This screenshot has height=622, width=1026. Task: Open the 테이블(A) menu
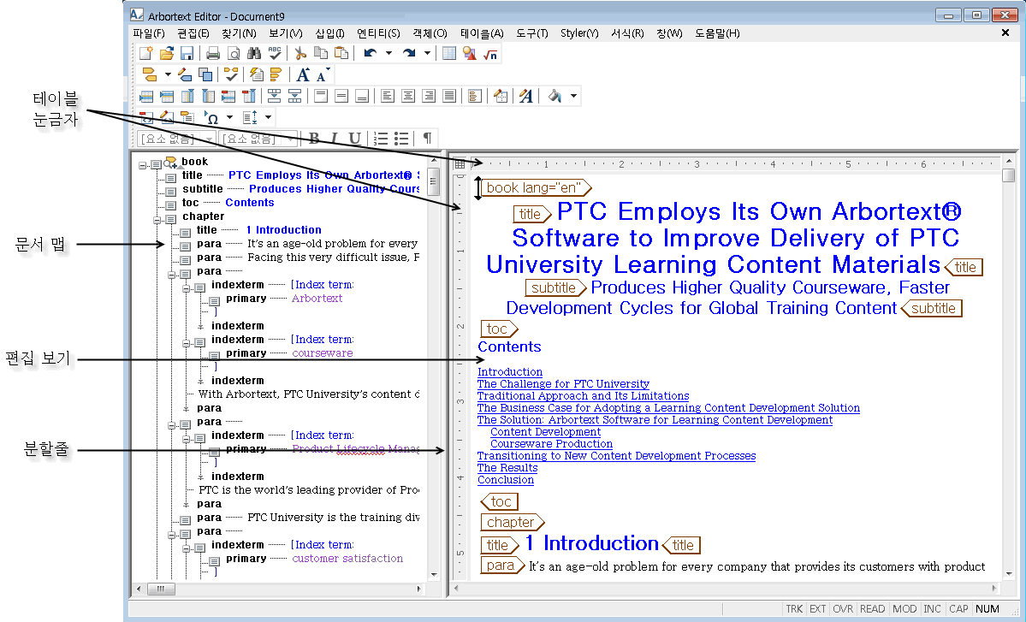pos(482,33)
